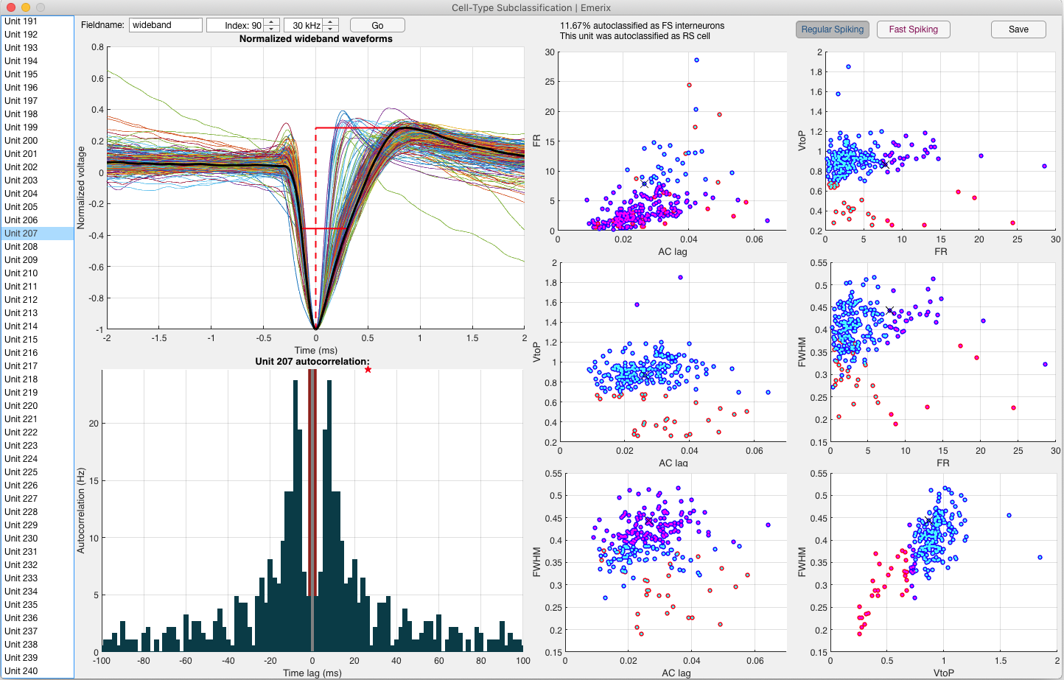Image resolution: width=1064 pixels, height=680 pixels.
Task: Increase the Index value with up arrow
Action: click(x=271, y=21)
